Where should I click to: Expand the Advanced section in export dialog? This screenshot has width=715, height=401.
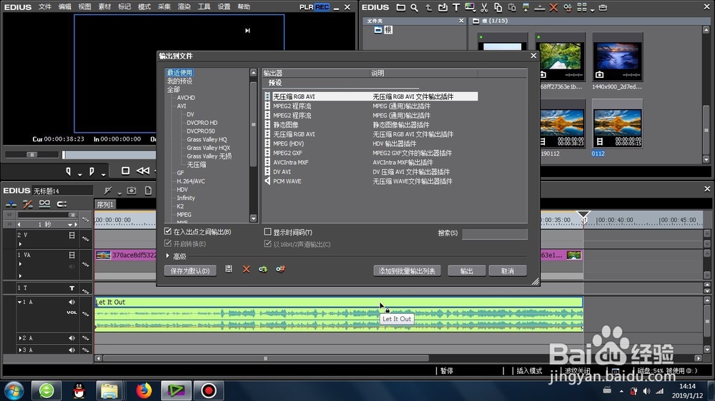tap(167, 256)
